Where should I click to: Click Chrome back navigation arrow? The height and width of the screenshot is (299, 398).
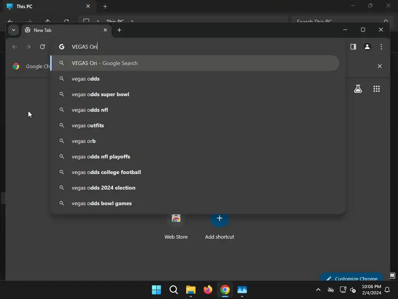14,47
